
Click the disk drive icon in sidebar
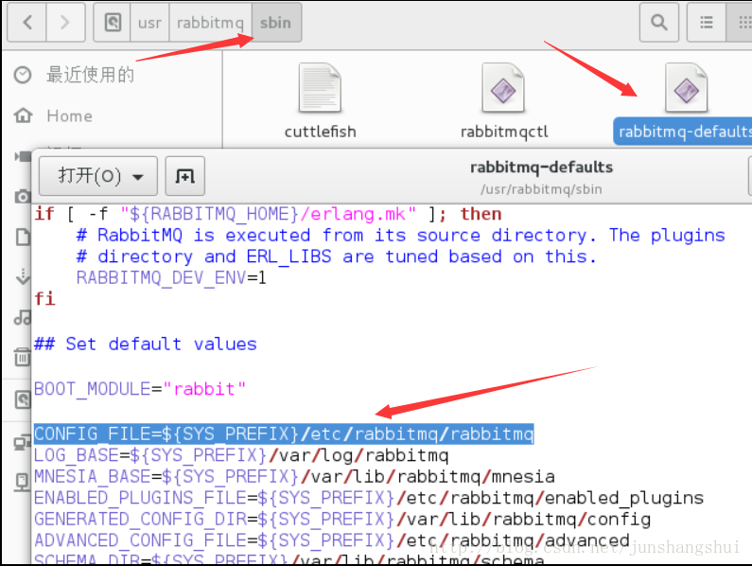point(23,399)
